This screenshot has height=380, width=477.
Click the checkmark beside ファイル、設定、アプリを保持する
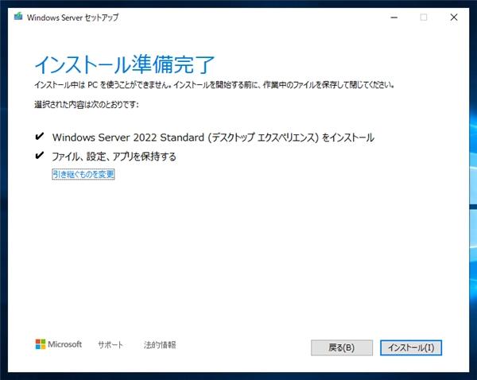point(40,156)
